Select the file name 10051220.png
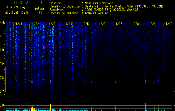The height and width of the screenshot is (111, 175). (x=16, y=7)
